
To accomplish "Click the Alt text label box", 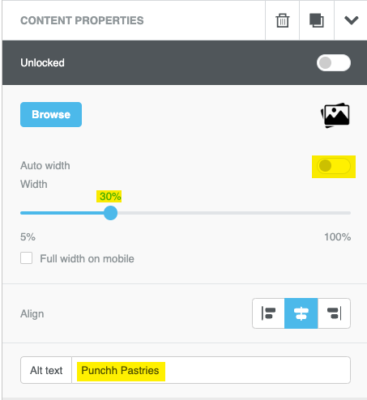I will coord(46,370).
